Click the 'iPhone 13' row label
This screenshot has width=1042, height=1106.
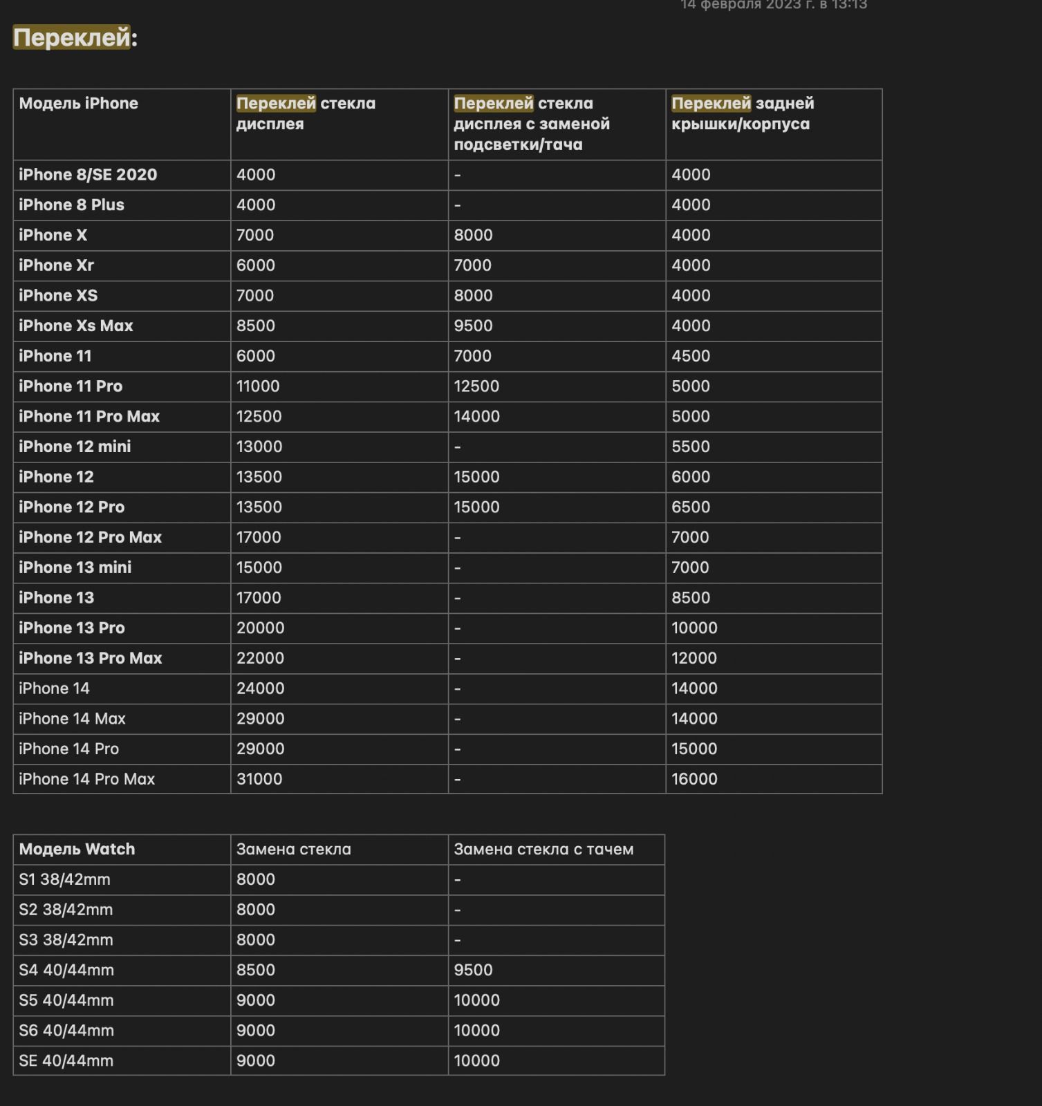[x=56, y=598]
